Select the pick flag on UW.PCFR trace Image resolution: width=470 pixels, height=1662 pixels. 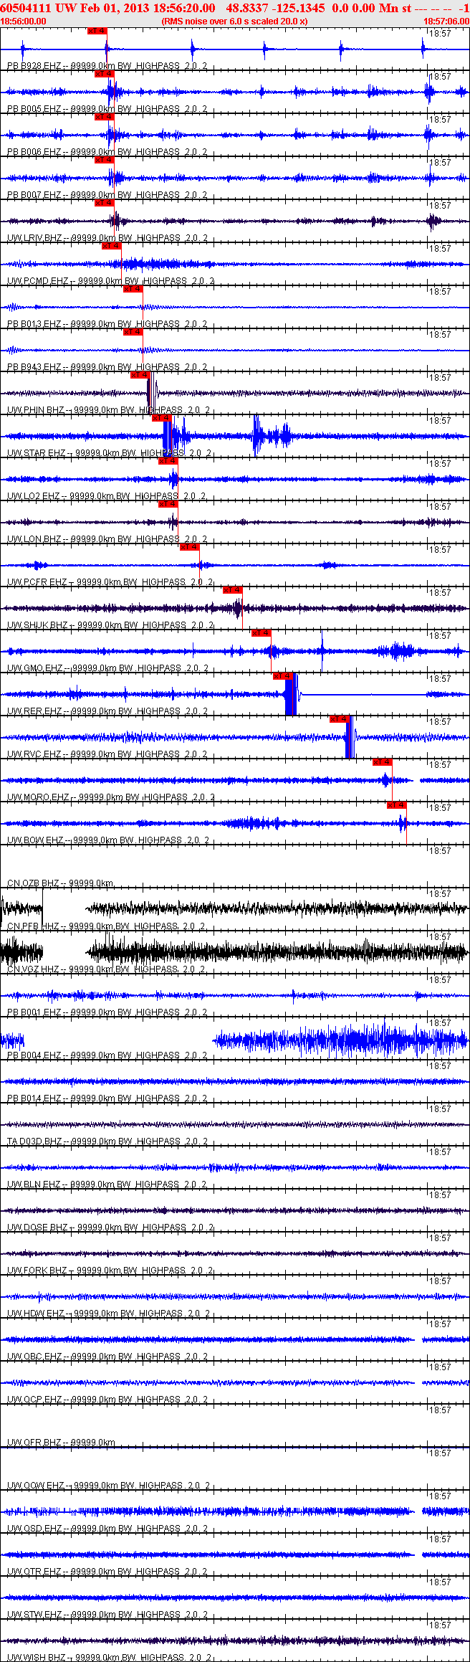189,547
